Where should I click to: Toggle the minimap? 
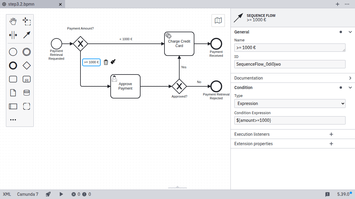218,20
